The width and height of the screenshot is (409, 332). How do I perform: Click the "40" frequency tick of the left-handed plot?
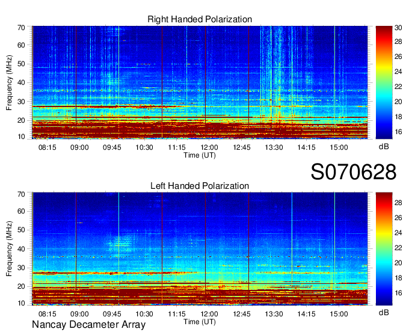coord(21,249)
